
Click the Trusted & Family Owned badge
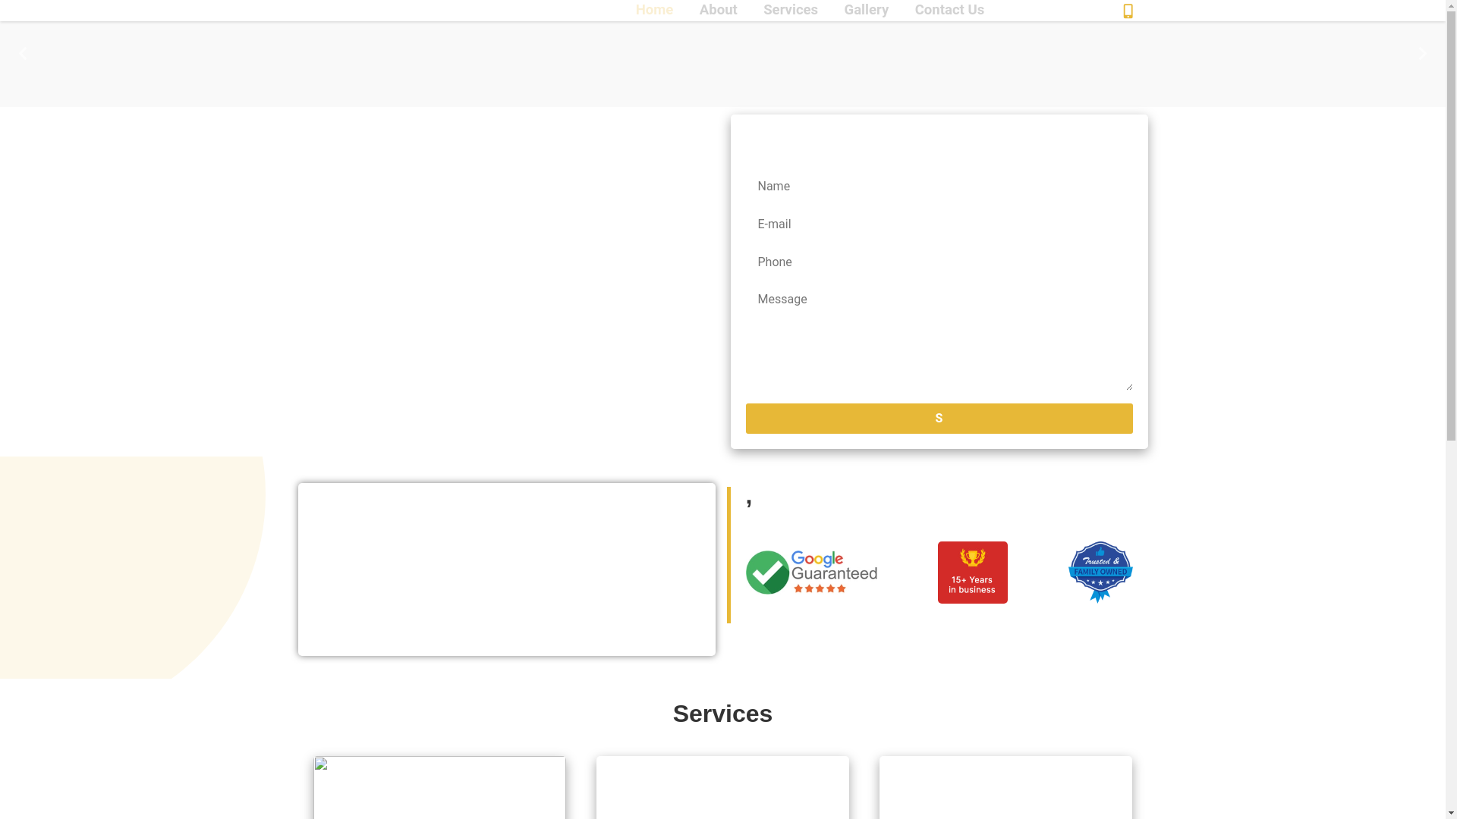tap(1100, 573)
